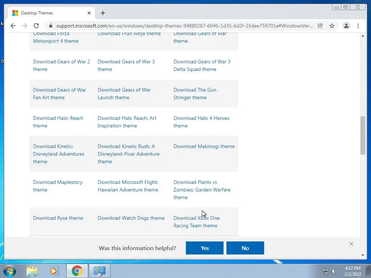Open Windows Explorer from the taskbar

(32, 271)
